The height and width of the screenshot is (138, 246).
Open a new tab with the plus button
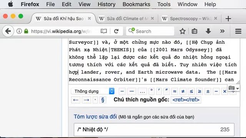(228, 19)
